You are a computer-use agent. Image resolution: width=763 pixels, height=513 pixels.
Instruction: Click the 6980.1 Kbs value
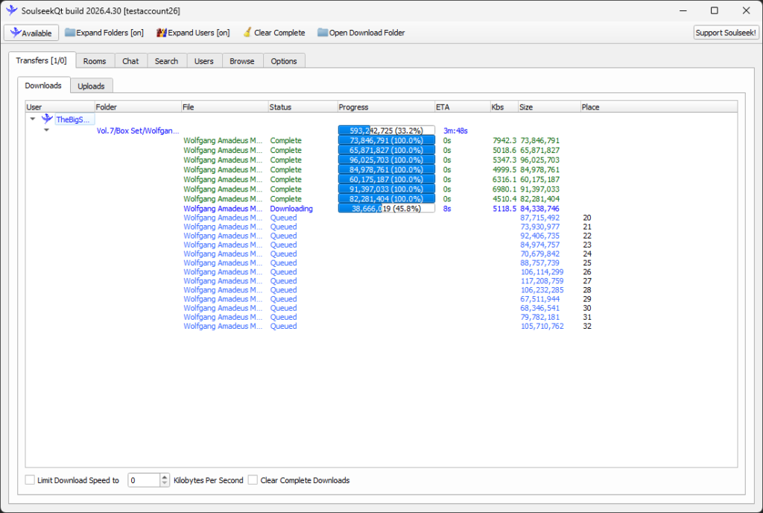click(504, 189)
